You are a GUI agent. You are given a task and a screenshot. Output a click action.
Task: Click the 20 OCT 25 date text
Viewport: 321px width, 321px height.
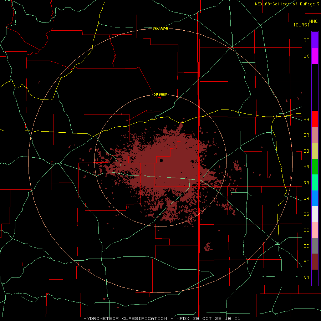207,319
